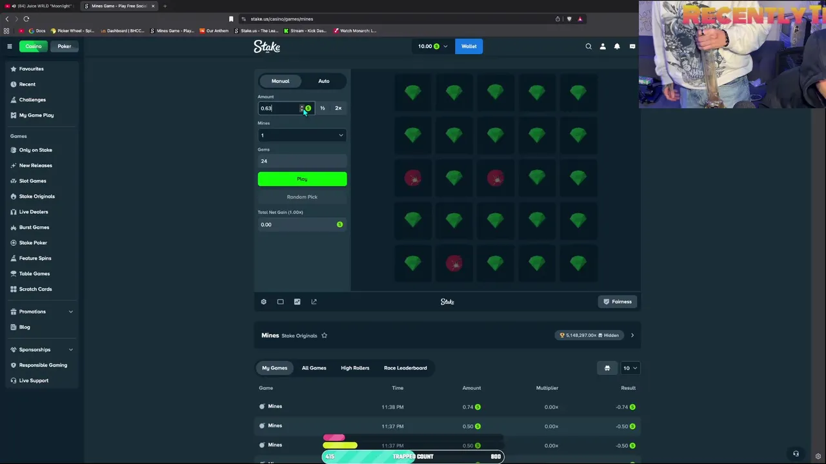This screenshot has height=464, width=826.
Task: Expand the Promotions sidebar section
Action: (x=42, y=312)
